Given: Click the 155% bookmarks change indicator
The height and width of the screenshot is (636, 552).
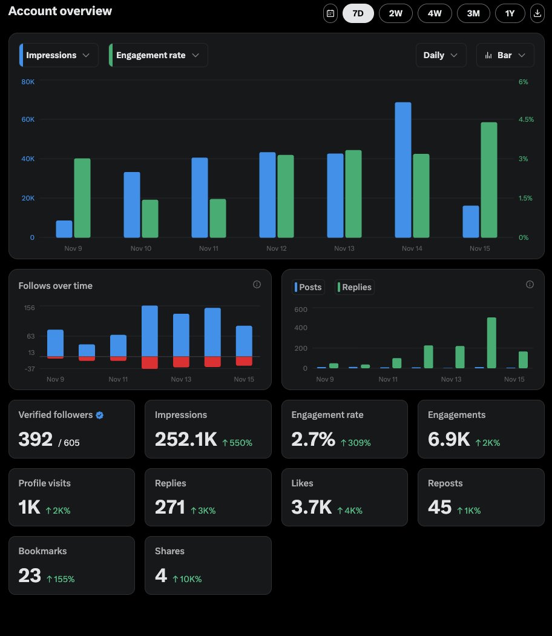Looking at the screenshot, I should pos(61,579).
